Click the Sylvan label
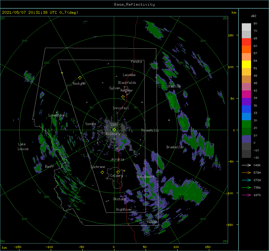 [114, 88]
